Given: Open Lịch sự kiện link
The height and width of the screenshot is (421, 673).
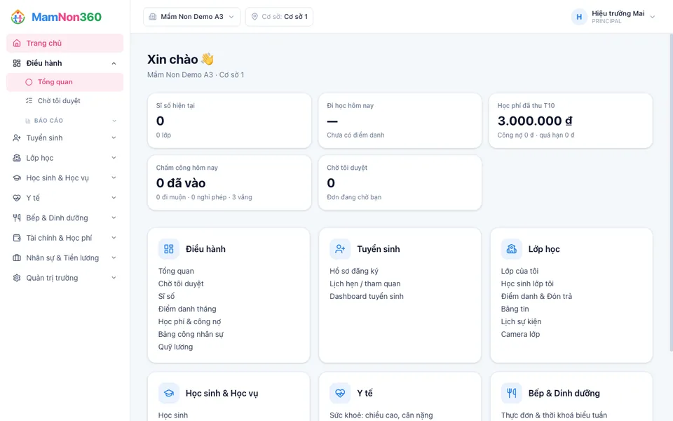Looking at the screenshot, I should click(521, 322).
